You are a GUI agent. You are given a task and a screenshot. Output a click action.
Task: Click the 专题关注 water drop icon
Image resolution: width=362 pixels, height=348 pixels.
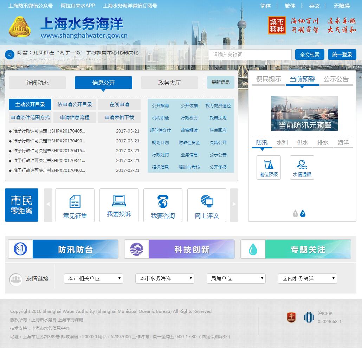point(253,249)
